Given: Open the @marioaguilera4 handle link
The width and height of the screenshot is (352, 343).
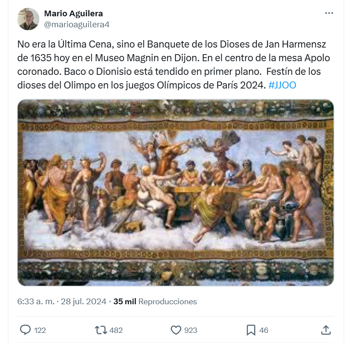Looking at the screenshot, I should pyautogui.click(x=77, y=25).
